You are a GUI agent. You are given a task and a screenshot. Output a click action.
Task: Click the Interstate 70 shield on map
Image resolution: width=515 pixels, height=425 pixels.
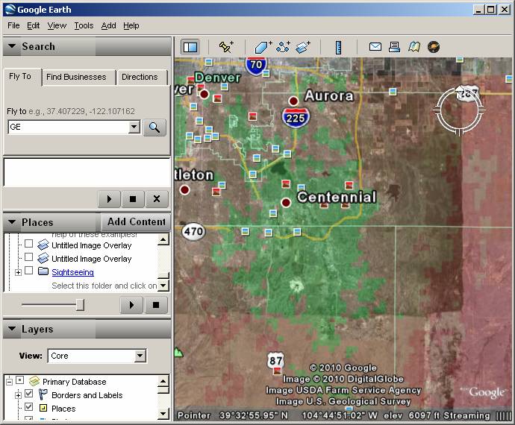[256, 65]
